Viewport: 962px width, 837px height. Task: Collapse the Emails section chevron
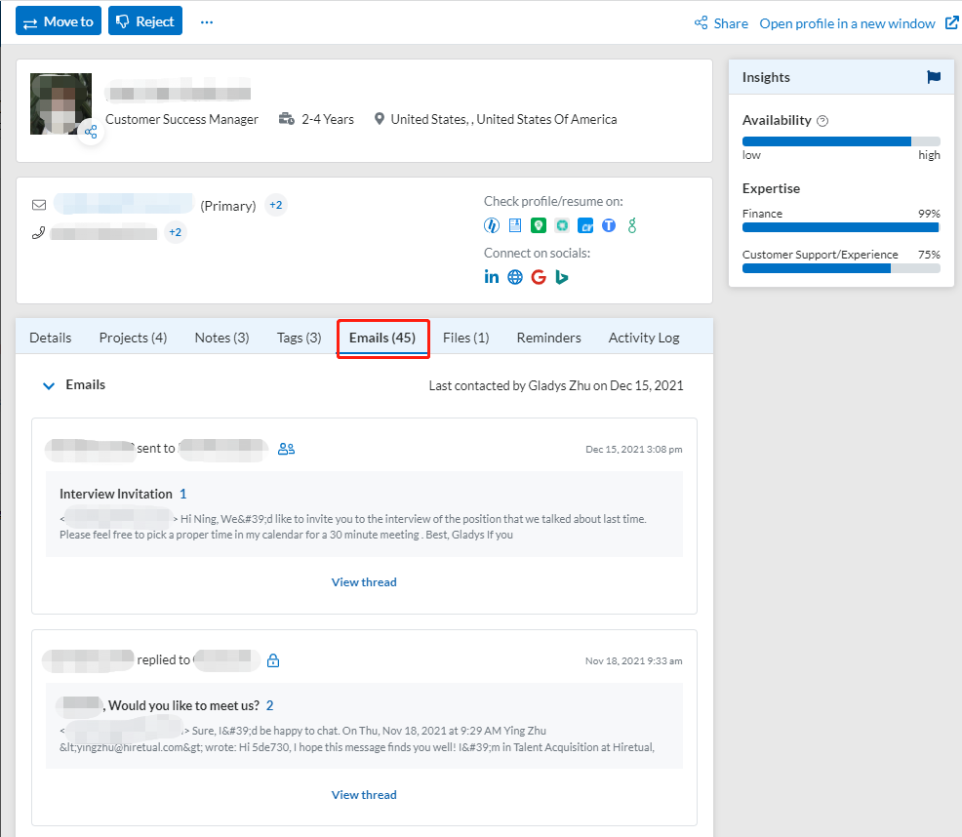[49, 385]
